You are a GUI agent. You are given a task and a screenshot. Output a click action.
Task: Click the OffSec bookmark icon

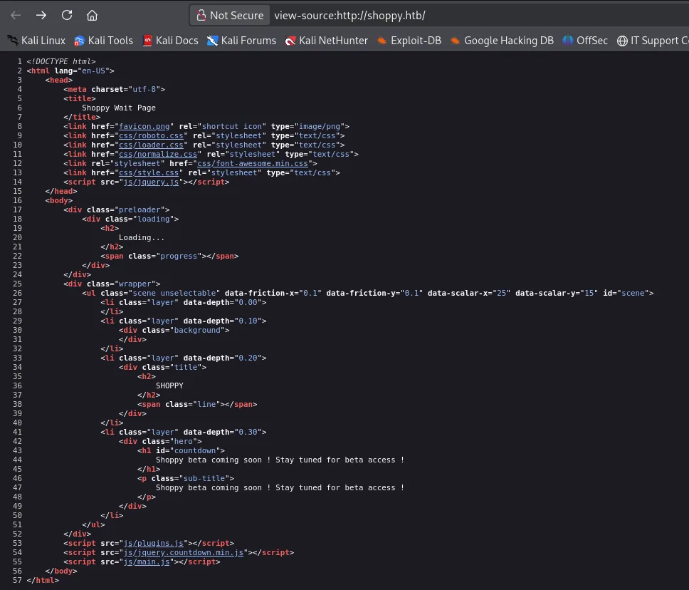[x=568, y=41]
